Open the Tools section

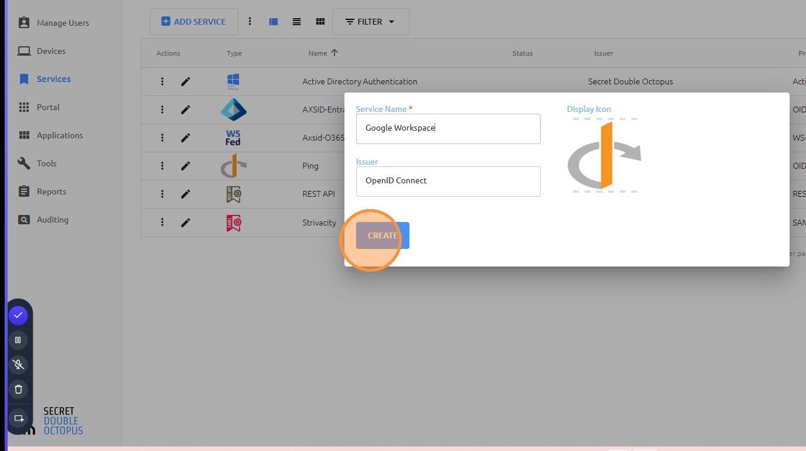click(46, 163)
